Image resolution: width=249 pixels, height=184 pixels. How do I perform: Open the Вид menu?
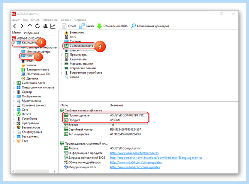tap(25, 20)
